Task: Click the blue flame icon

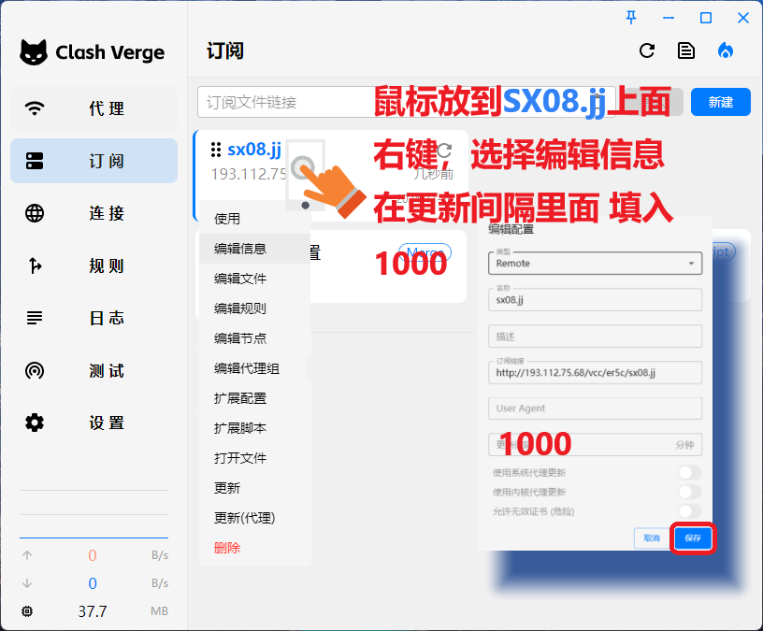Action: pyautogui.click(x=726, y=51)
